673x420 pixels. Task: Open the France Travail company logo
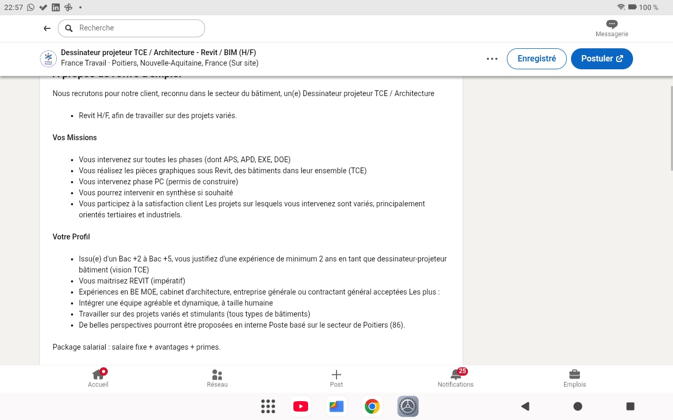pyautogui.click(x=48, y=59)
